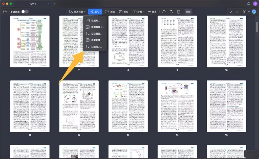259x159 pixels.
Task: Zoom in thumbnails with plus button
Action: [x=254, y=154]
